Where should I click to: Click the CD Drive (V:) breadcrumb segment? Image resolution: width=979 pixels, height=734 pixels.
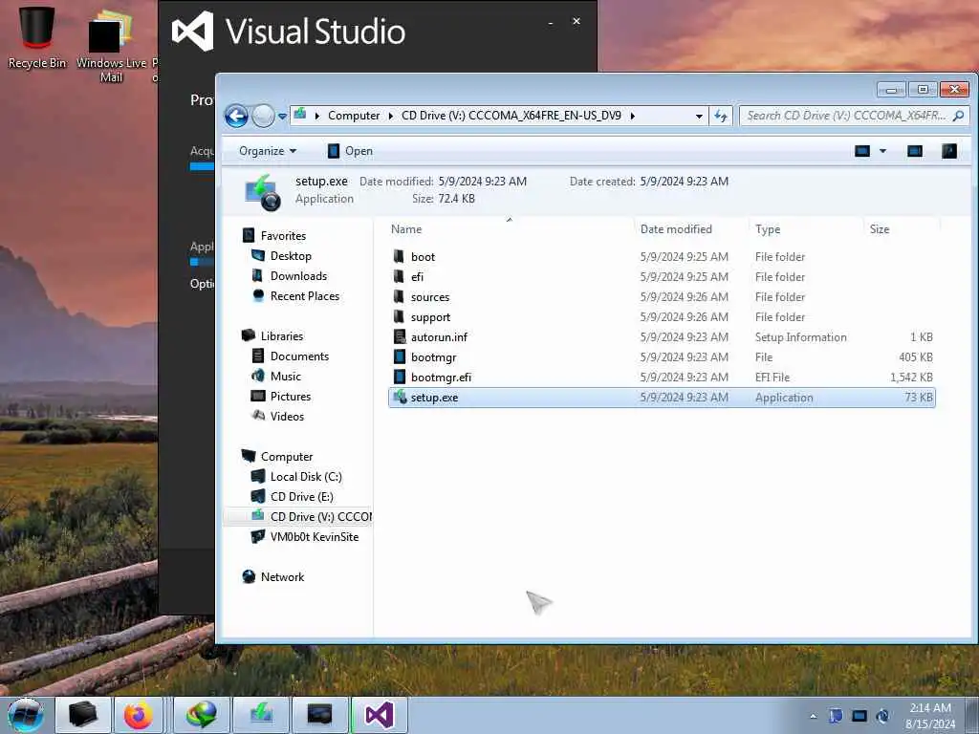click(511, 116)
